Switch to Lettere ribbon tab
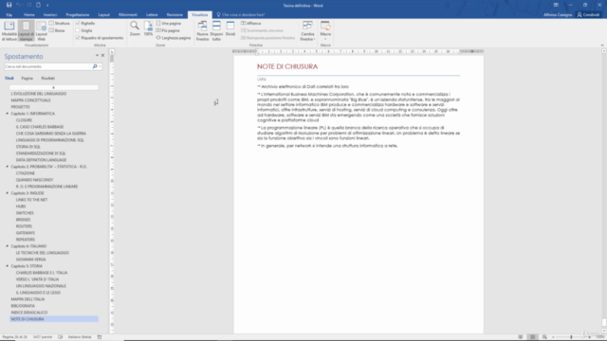Screen dimensions: 607x341 tap(152, 15)
